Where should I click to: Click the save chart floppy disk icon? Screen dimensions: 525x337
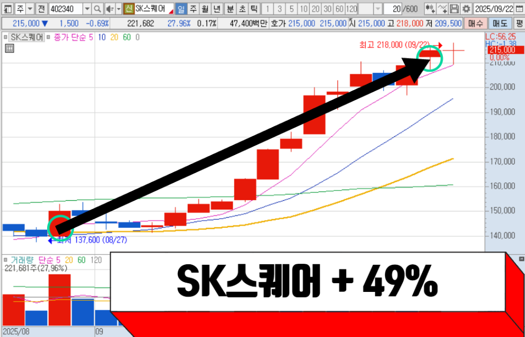[454, 9]
